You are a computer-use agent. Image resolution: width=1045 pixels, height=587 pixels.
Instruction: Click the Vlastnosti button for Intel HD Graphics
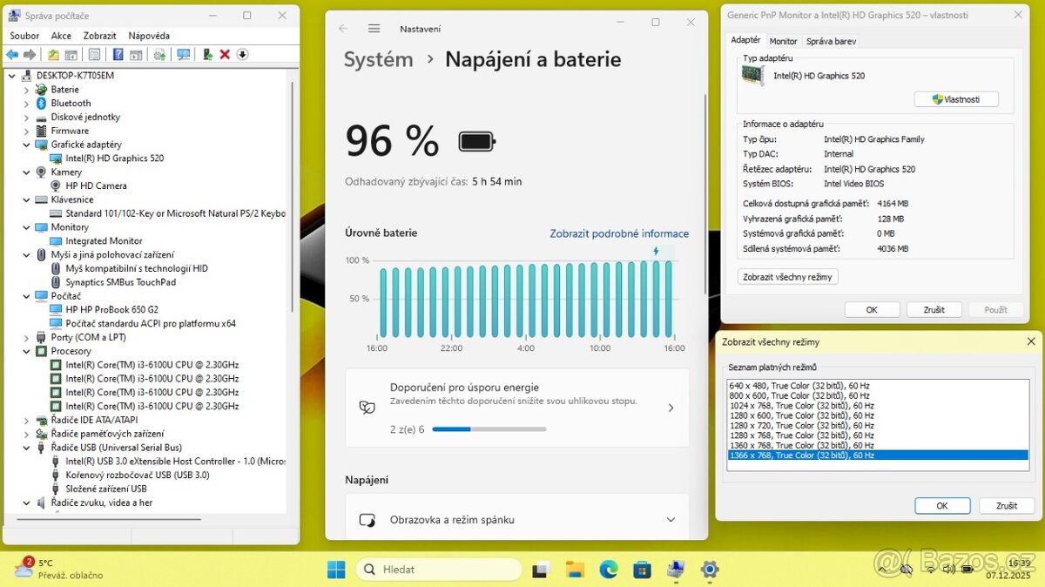(955, 98)
